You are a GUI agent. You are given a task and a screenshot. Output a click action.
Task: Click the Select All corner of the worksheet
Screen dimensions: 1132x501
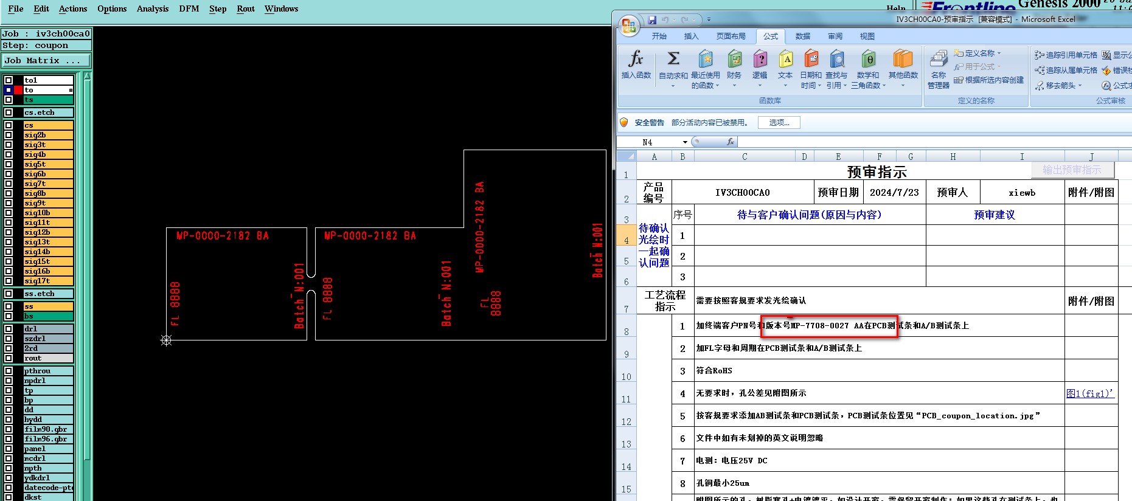(x=627, y=156)
